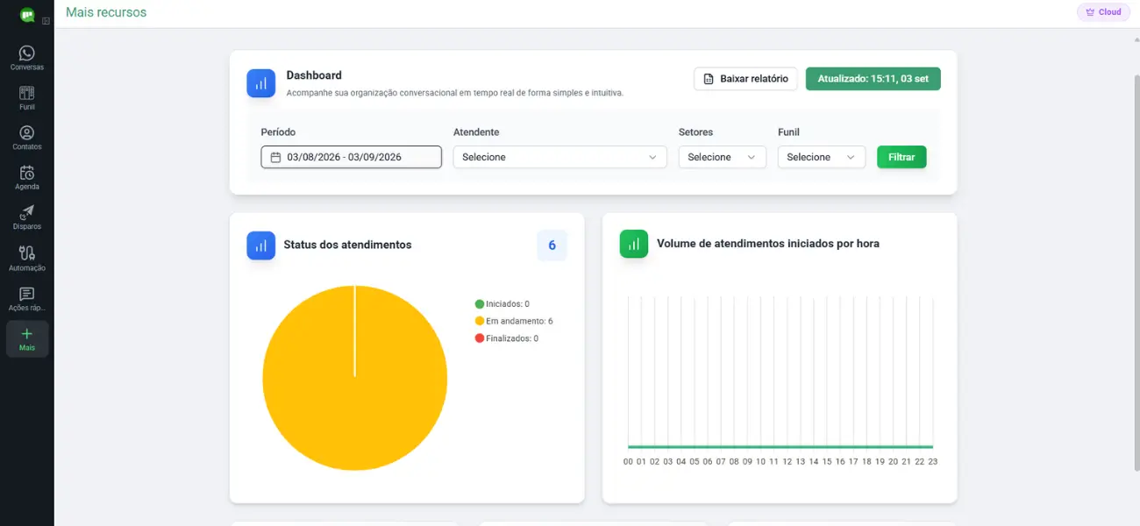Click hour label 23 on chart
This screenshot has width=1140, height=526.
pos(933,461)
